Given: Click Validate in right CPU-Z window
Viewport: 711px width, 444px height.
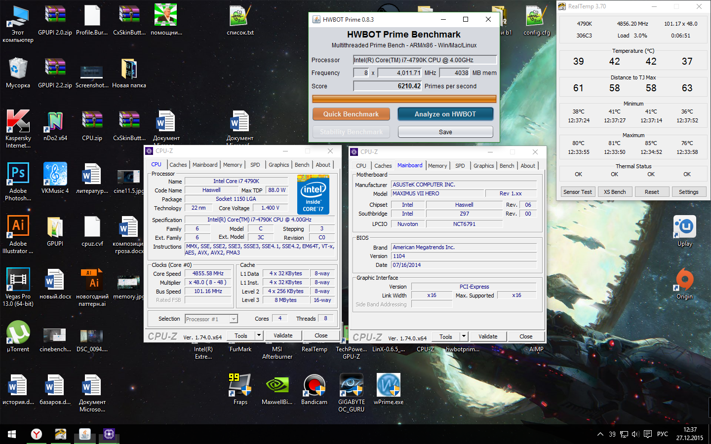Looking at the screenshot, I should (488, 336).
